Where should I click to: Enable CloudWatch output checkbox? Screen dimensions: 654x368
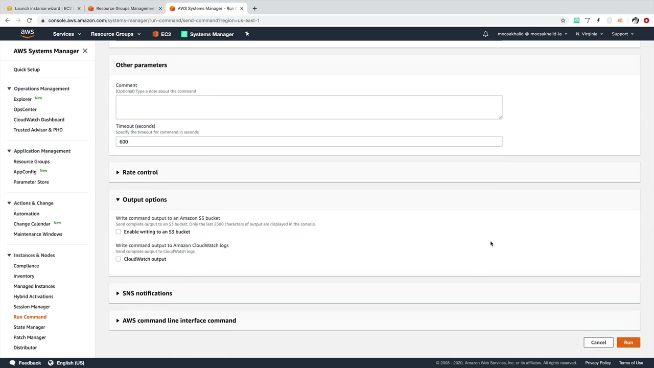point(118,259)
